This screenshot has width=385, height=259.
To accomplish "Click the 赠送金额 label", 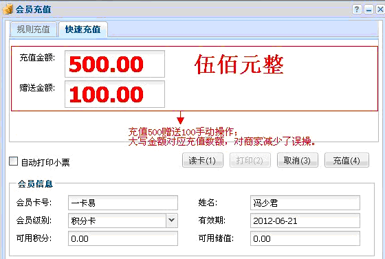I will point(37,88).
